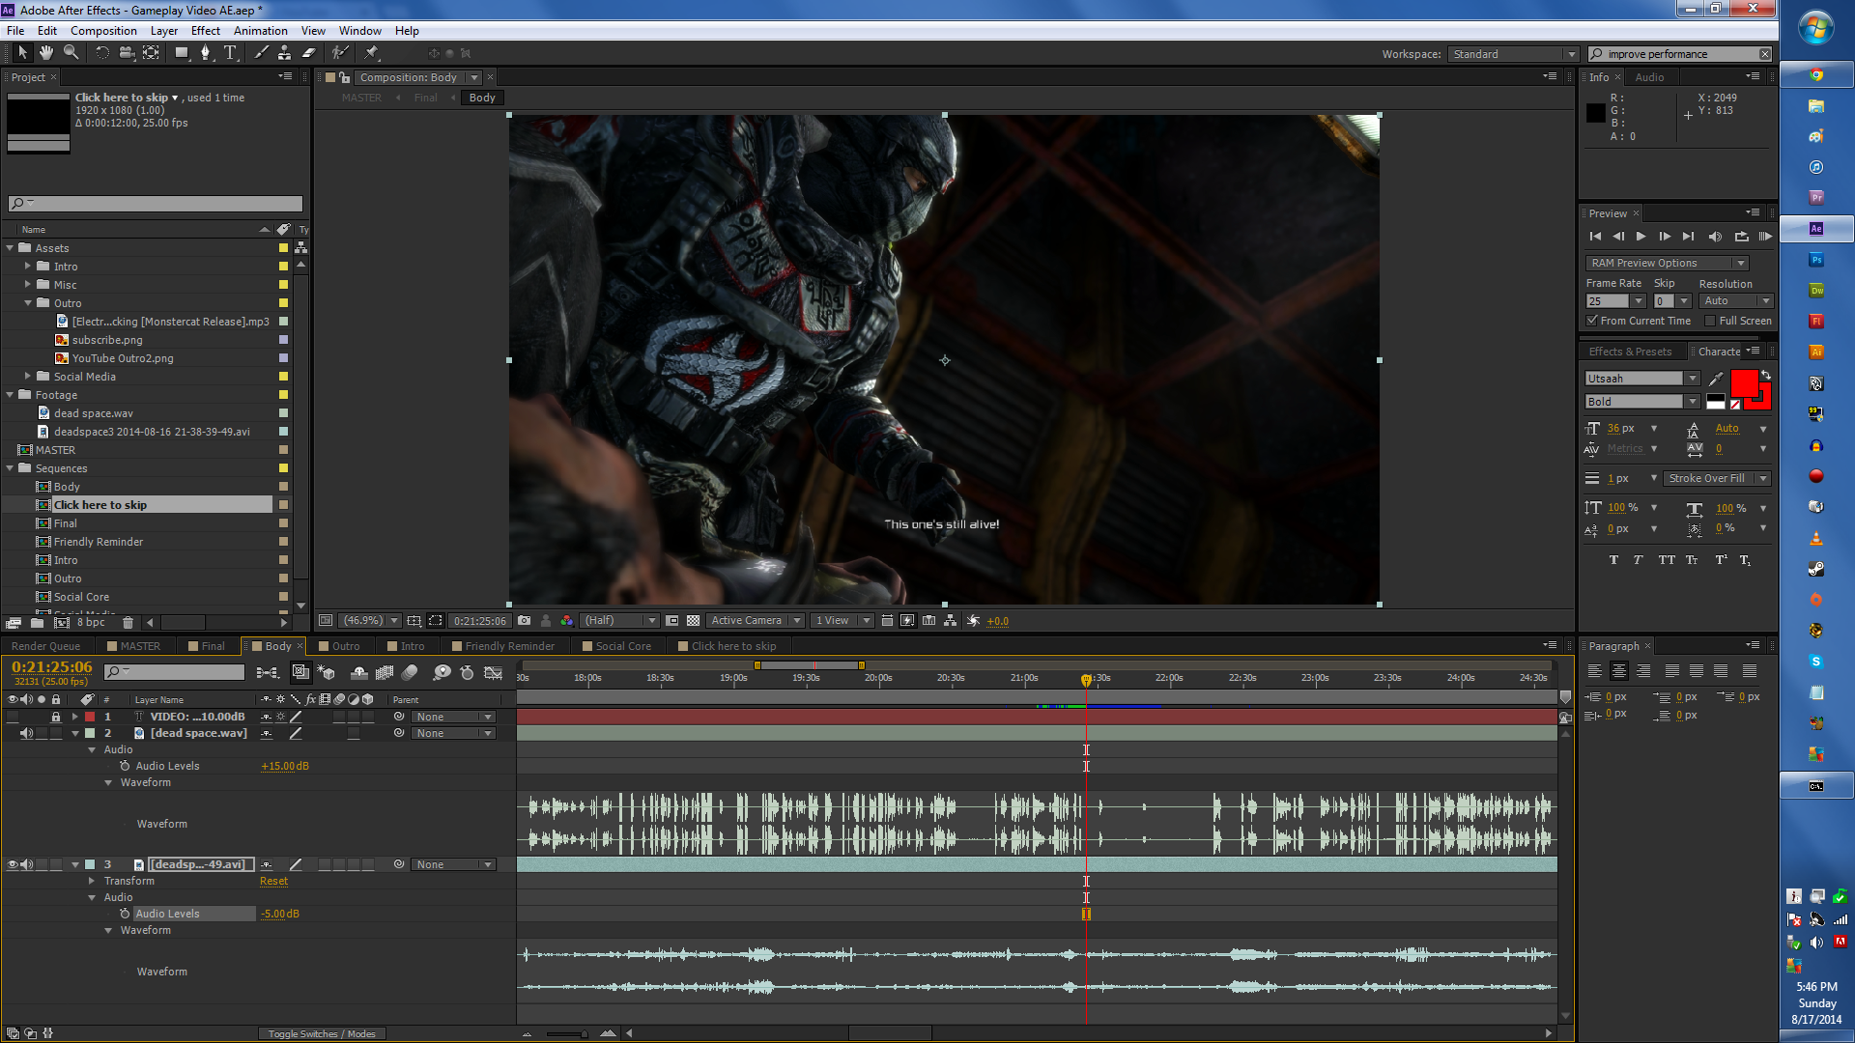Click the RAM Preview Options button
The height and width of the screenshot is (1043, 1855).
coord(1664,263)
